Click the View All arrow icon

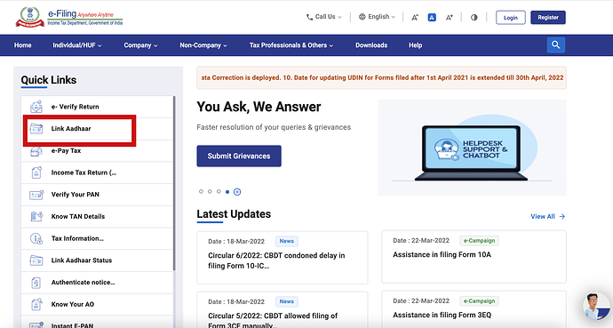(562, 216)
